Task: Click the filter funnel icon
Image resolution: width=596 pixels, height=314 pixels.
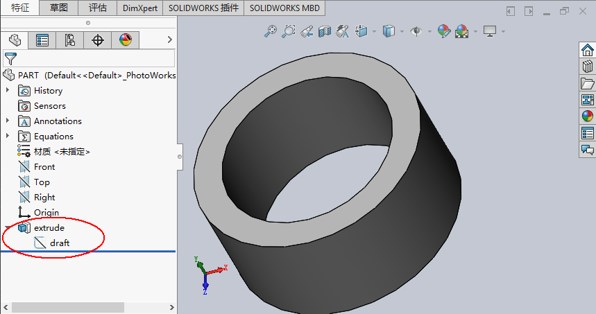Action: pyautogui.click(x=10, y=59)
